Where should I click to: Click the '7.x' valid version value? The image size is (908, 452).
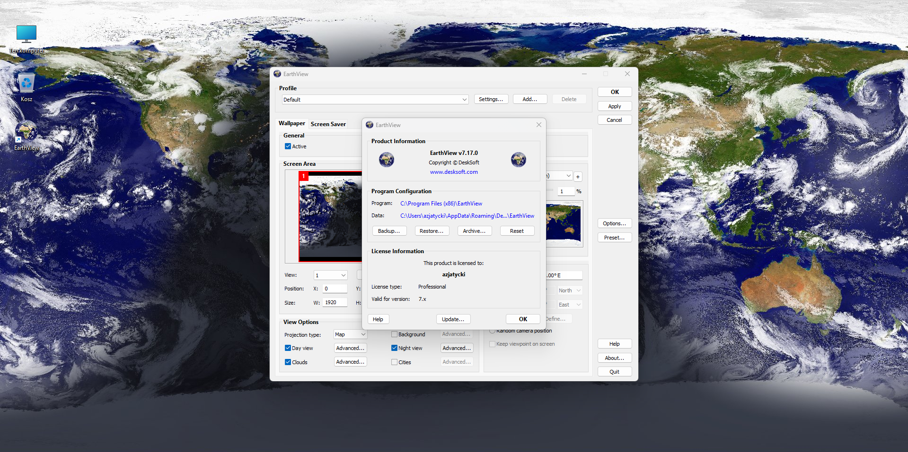(x=423, y=299)
